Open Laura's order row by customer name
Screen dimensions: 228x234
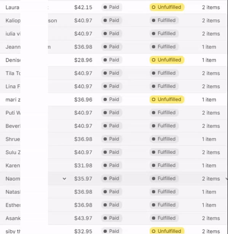12,7
